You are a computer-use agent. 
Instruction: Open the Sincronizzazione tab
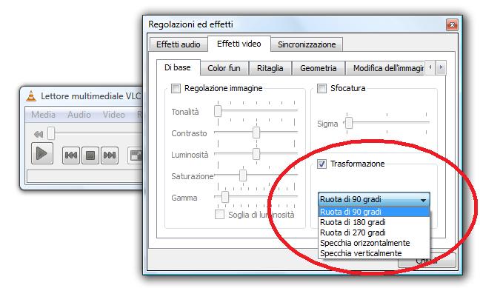coord(307,44)
